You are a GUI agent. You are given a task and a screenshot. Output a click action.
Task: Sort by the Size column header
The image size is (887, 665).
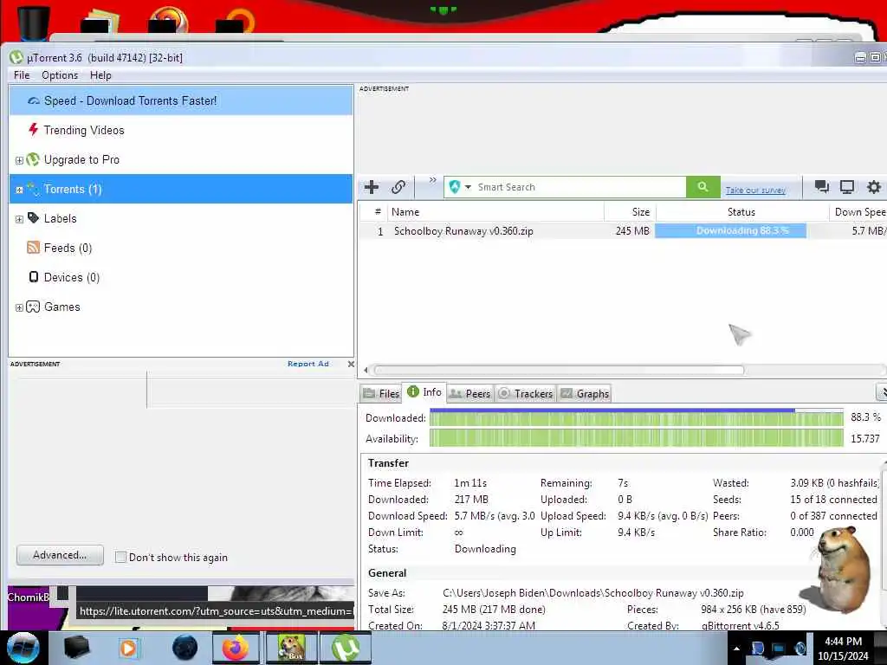(630, 212)
